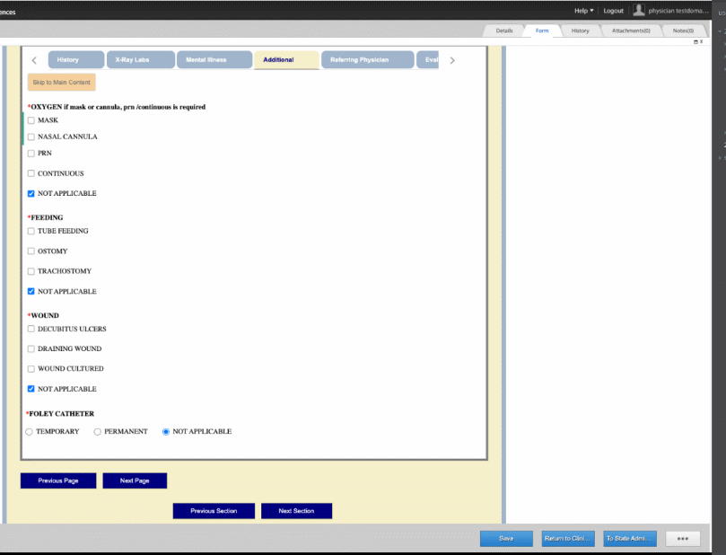This screenshot has width=726, height=555.
Task: Open the more actions ellipsis button
Action: click(682, 538)
